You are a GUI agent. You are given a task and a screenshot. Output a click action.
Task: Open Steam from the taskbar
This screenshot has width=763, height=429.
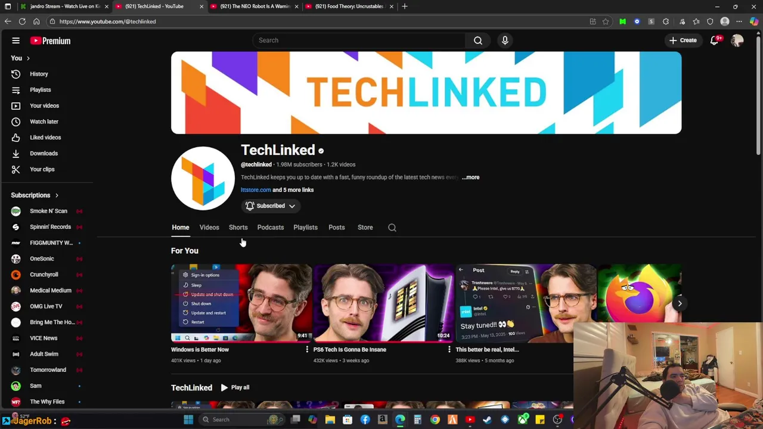488,419
